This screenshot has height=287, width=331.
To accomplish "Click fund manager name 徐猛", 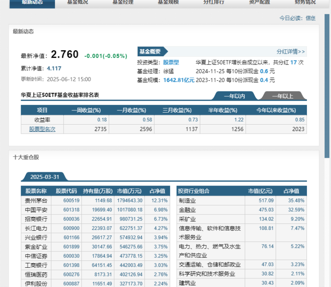I will (169, 71).
